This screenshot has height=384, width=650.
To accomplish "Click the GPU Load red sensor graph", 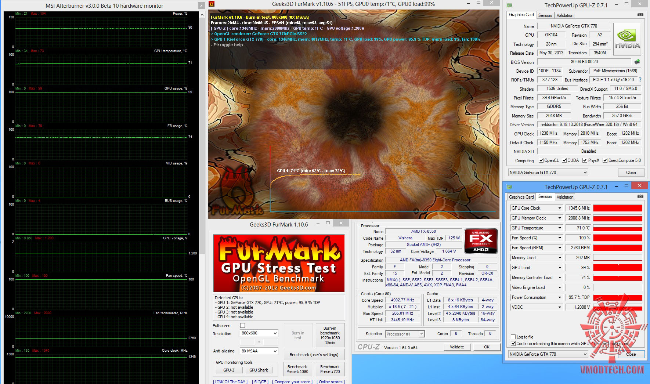I will [618, 268].
